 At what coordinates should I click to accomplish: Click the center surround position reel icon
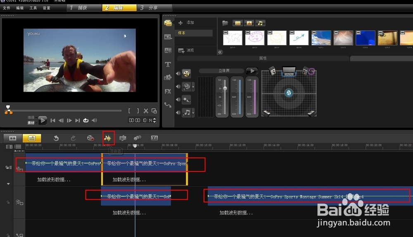coord(289,92)
